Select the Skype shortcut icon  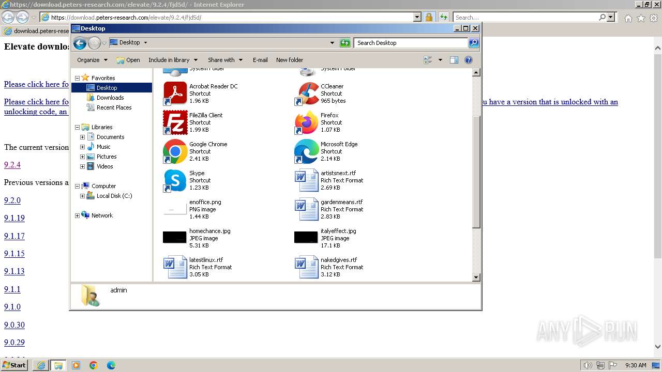pyautogui.click(x=175, y=180)
